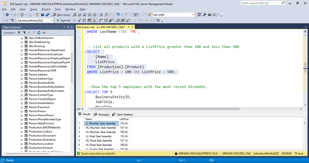Click the MDX Query icon

click(80, 15)
